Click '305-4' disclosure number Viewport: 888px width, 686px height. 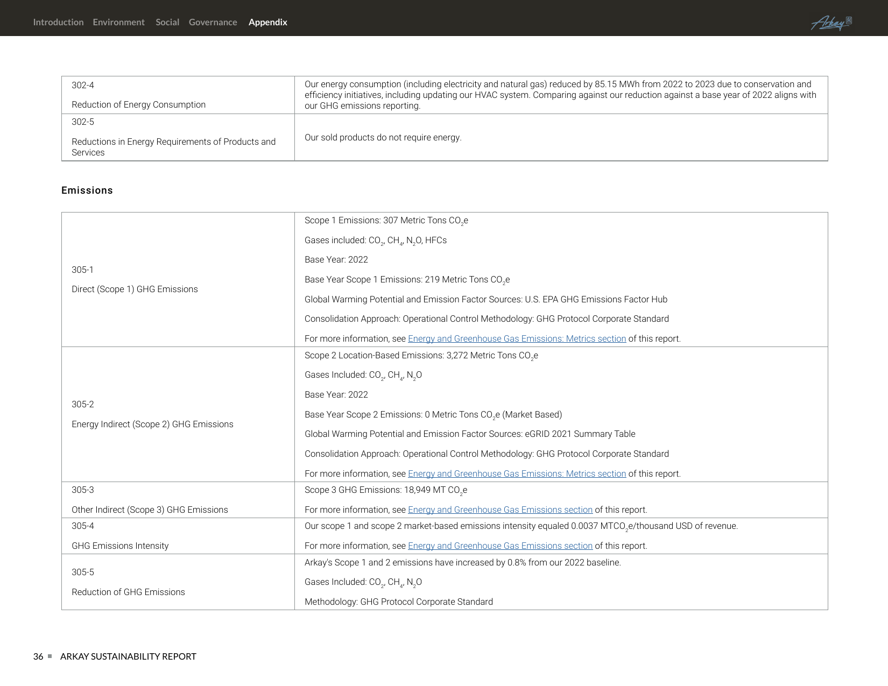83,526
